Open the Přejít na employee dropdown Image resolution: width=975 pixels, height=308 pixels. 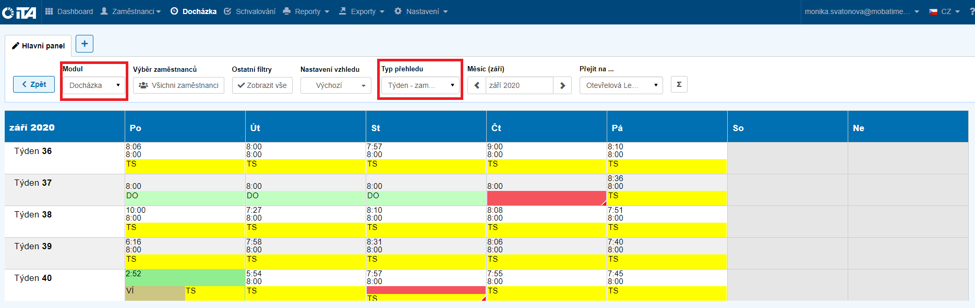point(621,85)
